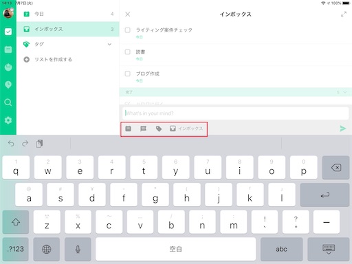Tap the l key
The image size is (352, 264).
point(282,195)
